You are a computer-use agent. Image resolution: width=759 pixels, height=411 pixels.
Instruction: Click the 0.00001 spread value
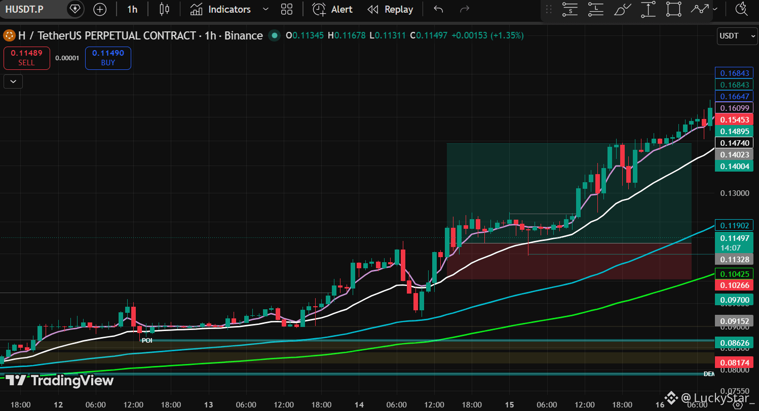coord(67,58)
